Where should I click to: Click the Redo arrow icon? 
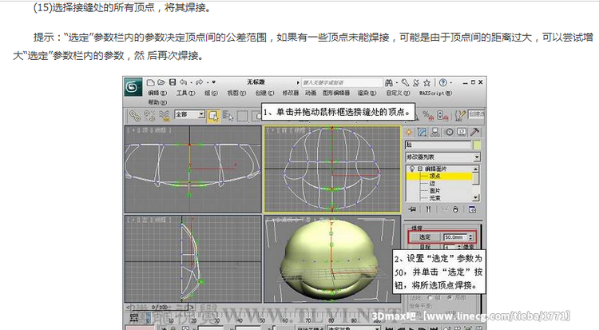[199, 82]
